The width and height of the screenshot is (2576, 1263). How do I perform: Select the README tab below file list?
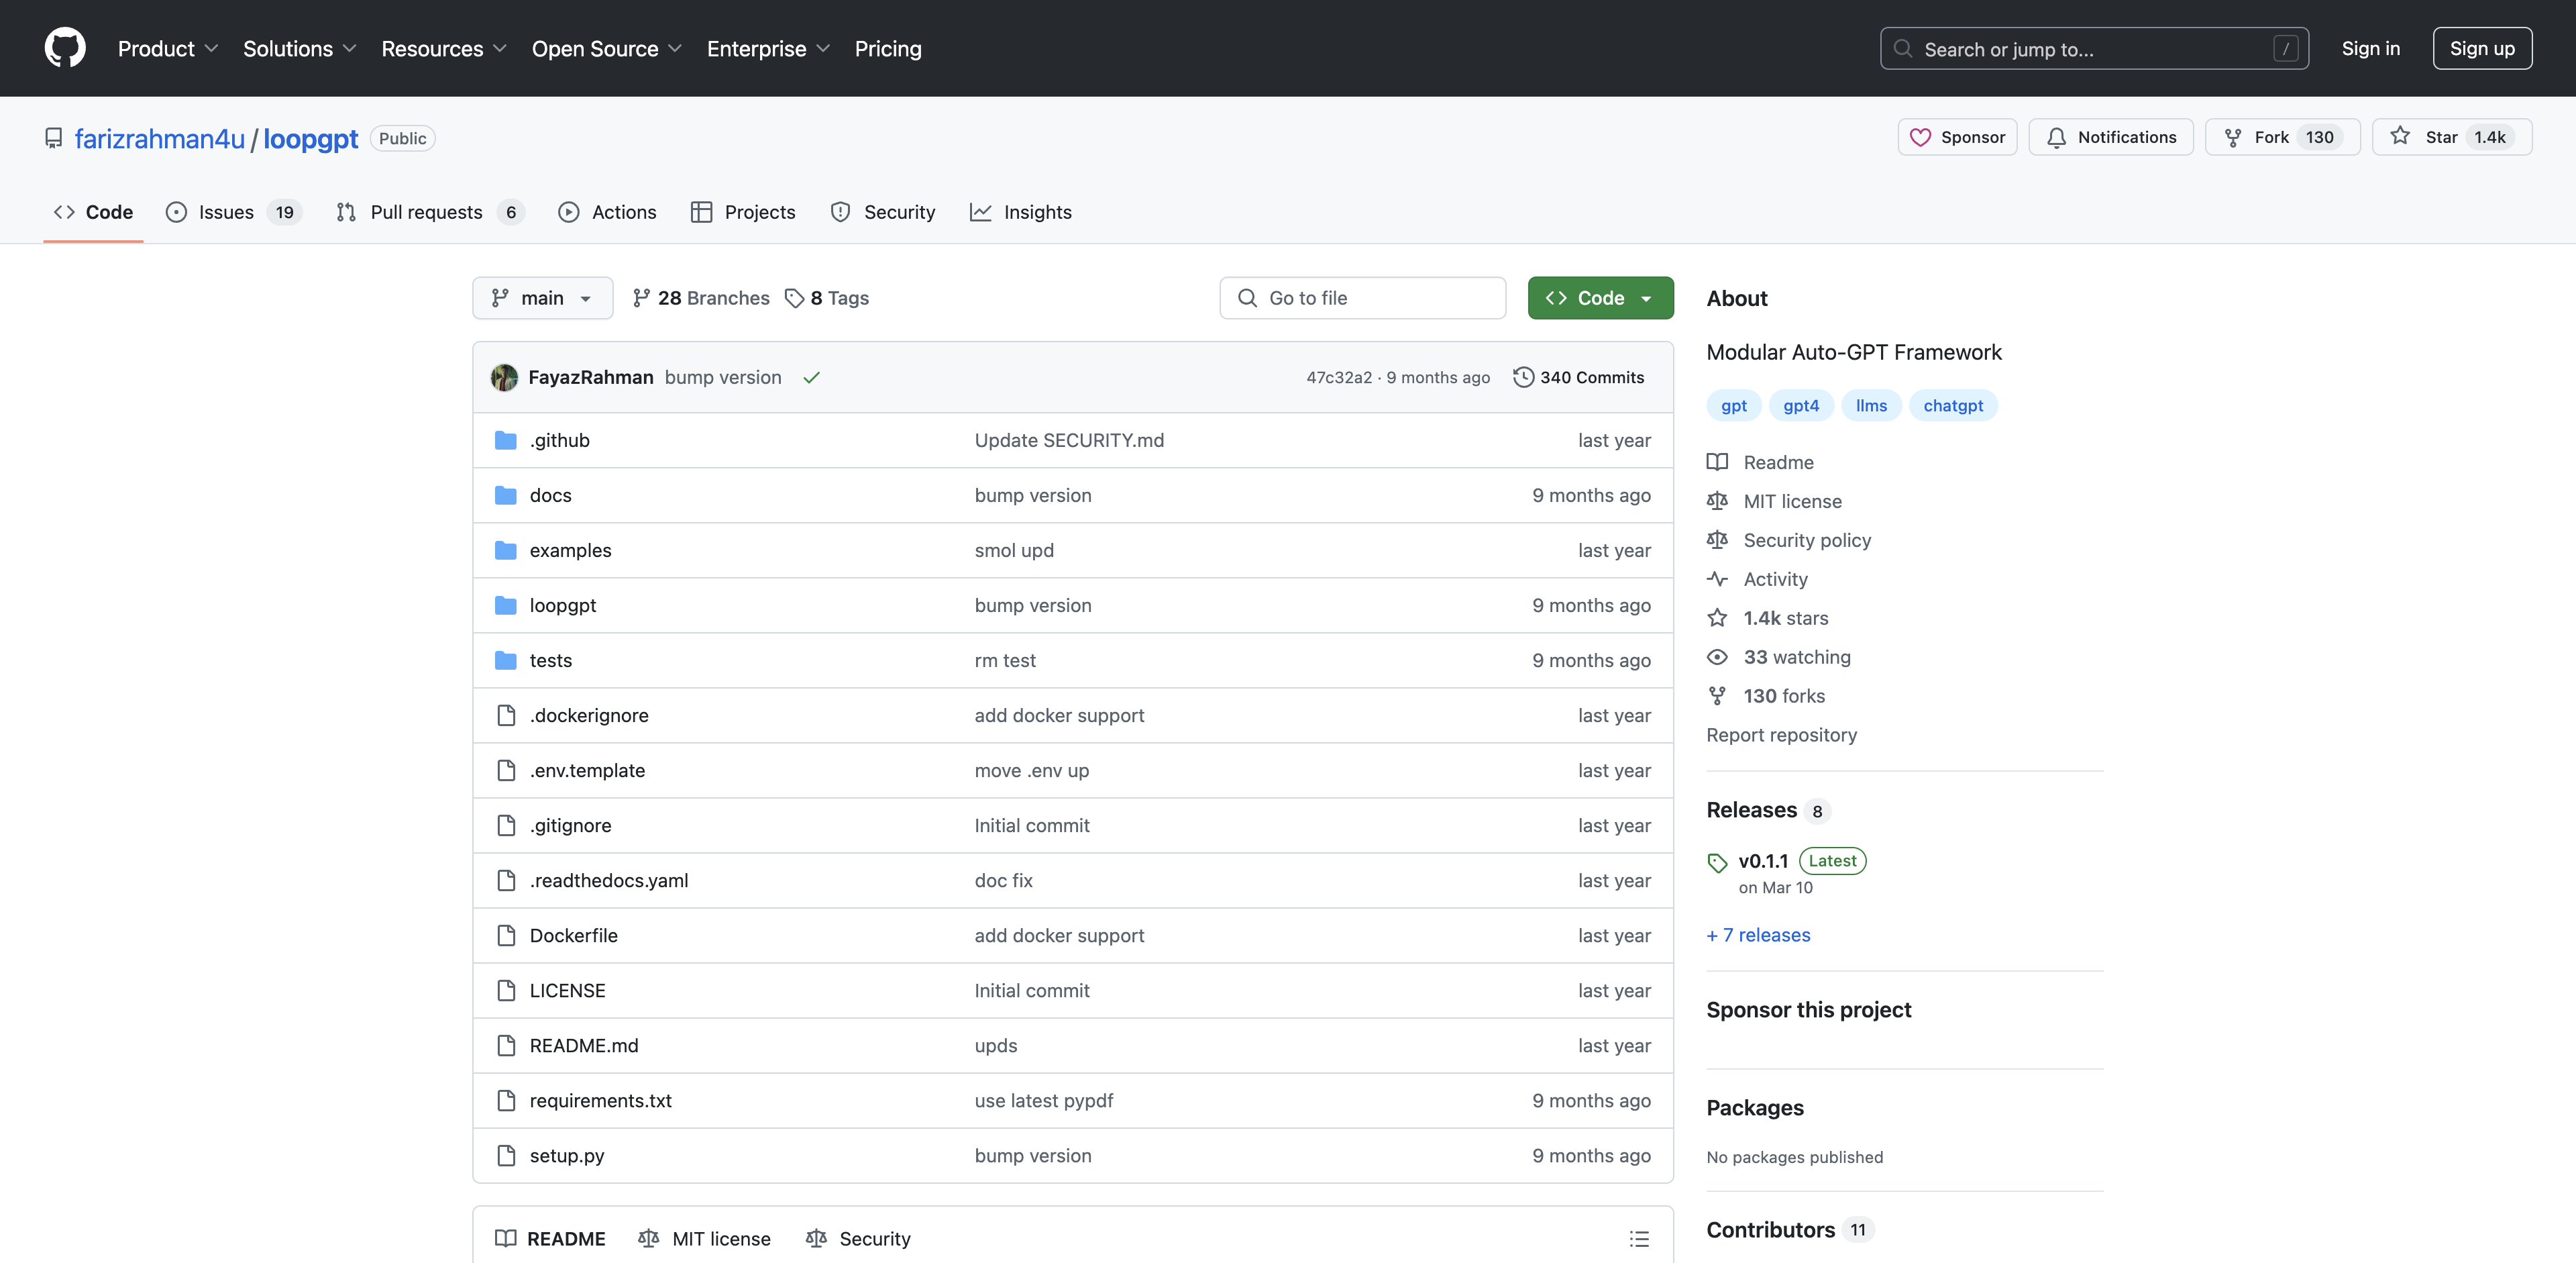click(551, 1238)
